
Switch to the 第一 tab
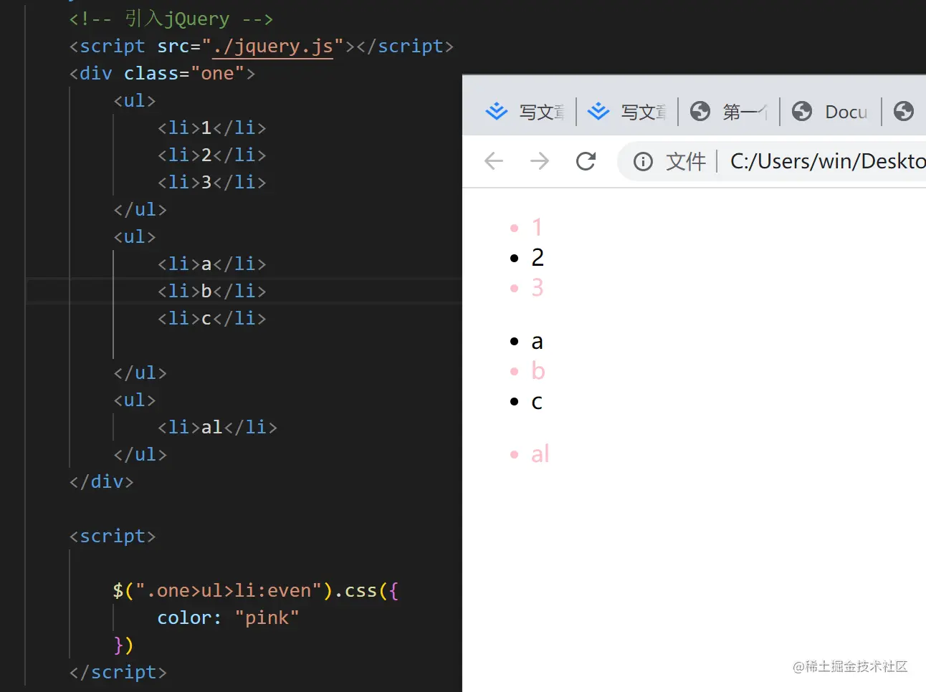pyautogui.click(x=729, y=112)
